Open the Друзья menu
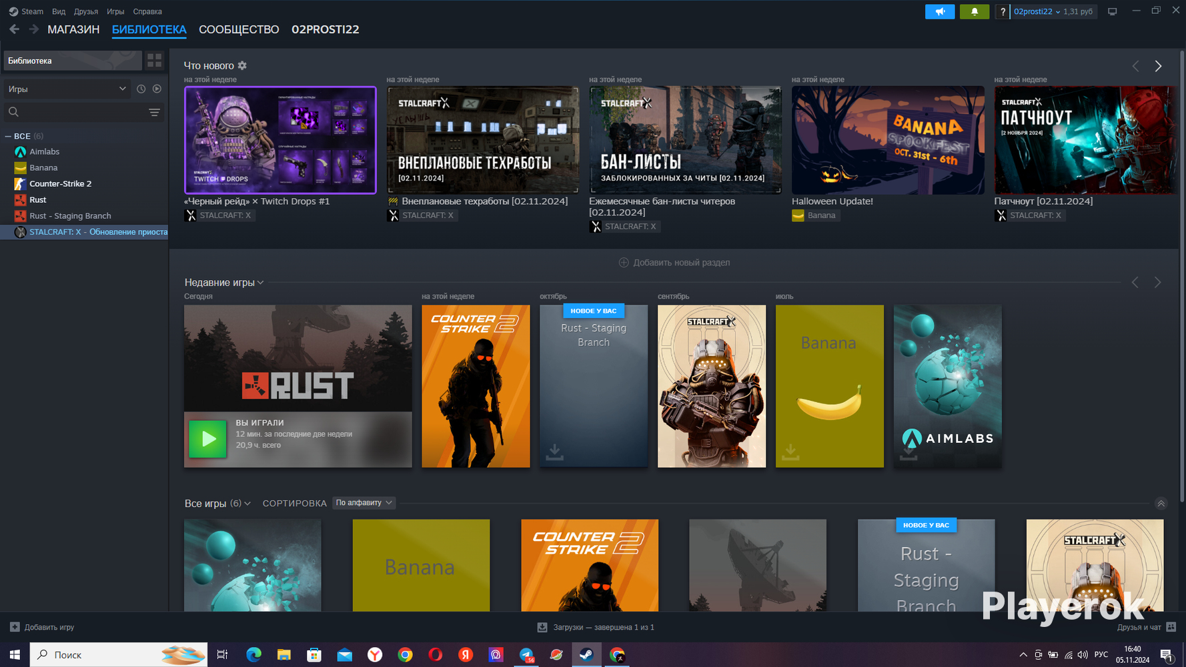The width and height of the screenshot is (1186, 667). click(x=86, y=11)
